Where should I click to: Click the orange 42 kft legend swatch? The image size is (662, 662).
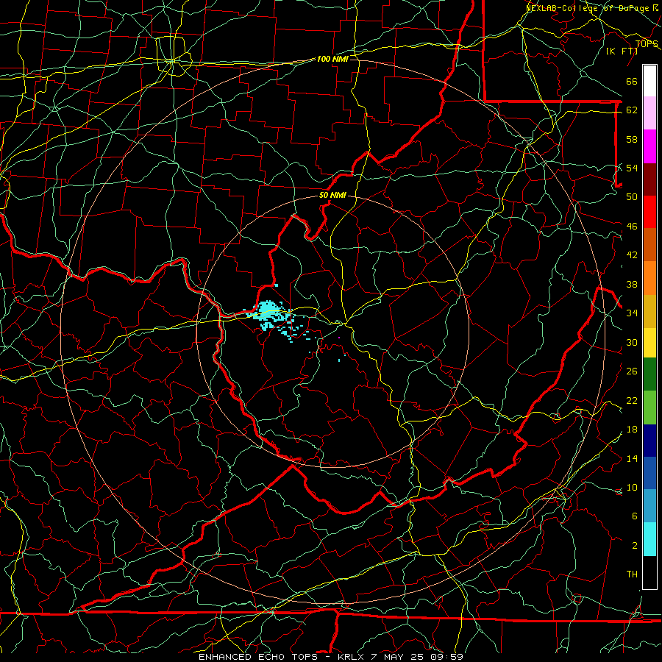pos(649,278)
